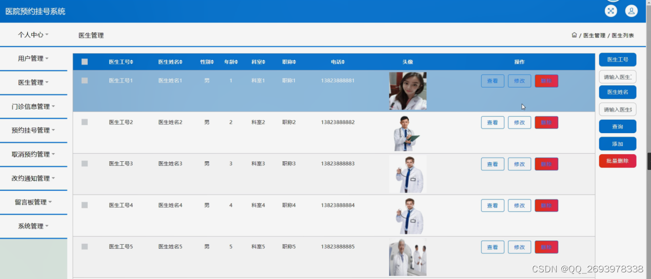This screenshot has width=651, height=279.
Task: Check the row checkbox for 医生工号3
Action: [x=85, y=163]
